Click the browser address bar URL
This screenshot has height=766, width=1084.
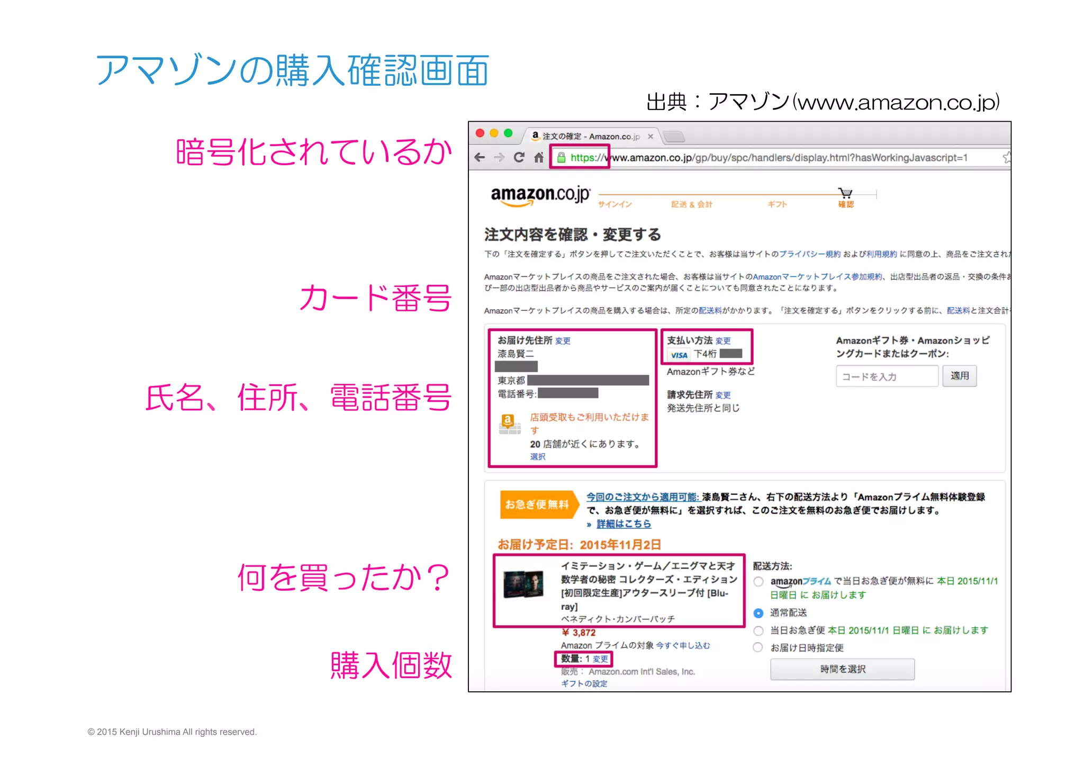click(x=769, y=158)
